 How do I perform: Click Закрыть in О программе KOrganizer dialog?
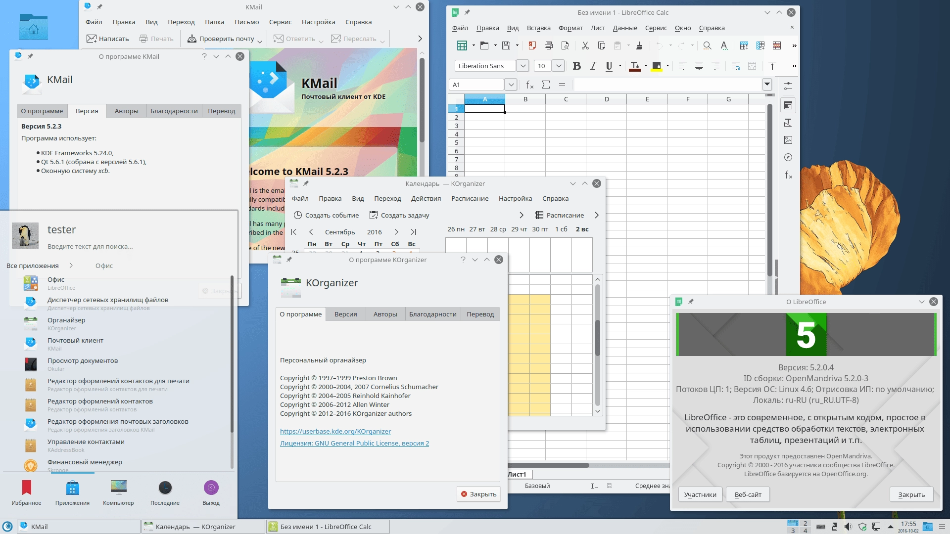[x=478, y=494]
